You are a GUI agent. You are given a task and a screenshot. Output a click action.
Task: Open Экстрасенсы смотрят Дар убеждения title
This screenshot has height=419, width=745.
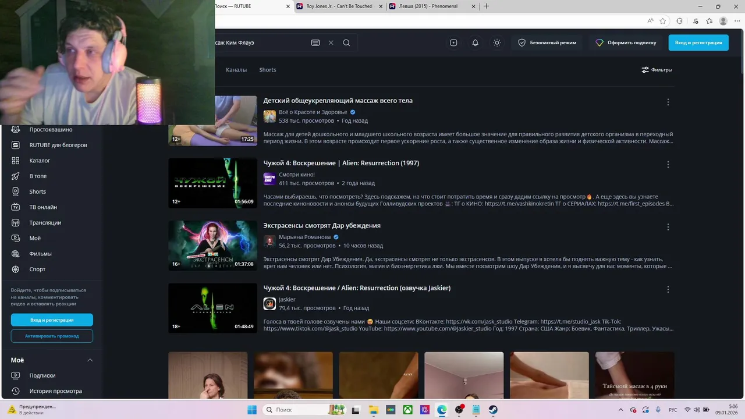coord(322,225)
